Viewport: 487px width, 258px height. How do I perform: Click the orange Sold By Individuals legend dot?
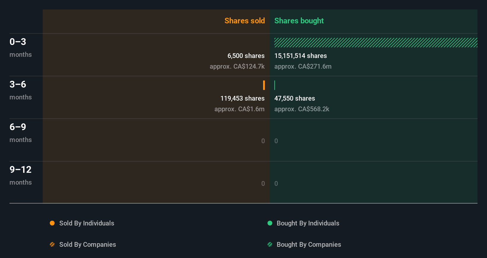click(x=52, y=223)
